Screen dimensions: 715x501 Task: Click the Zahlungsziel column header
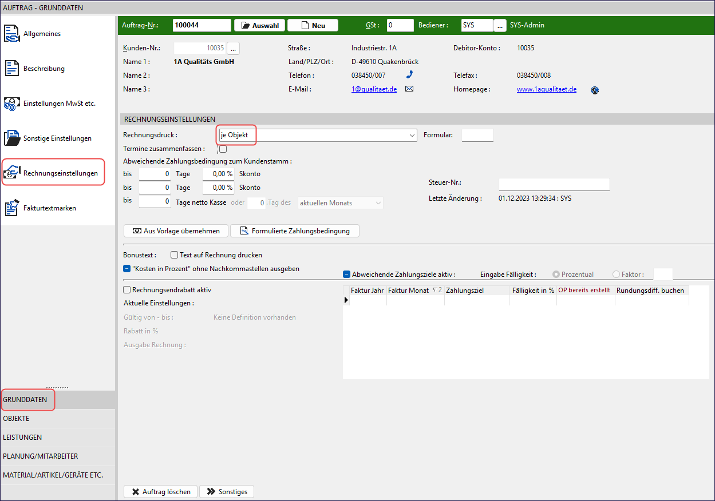pyautogui.click(x=477, y=291)
